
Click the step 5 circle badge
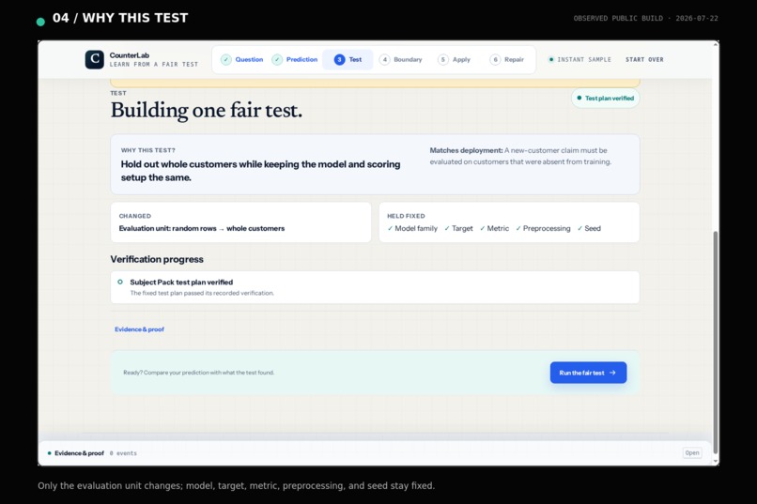click(442, 59)
